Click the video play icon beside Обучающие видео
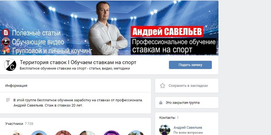The height and width of the screenshot is (135, 271). [x=6, y=42]
